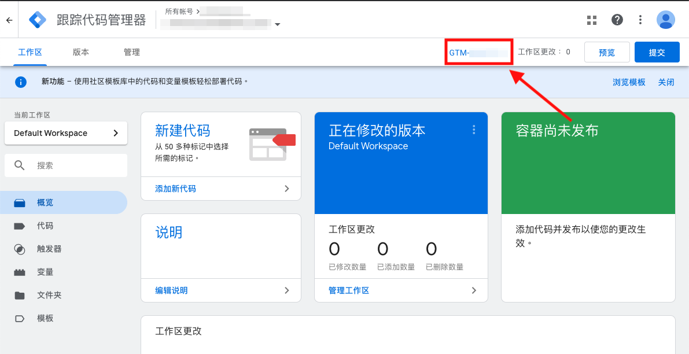This screenshot has width=689, height=354.
Task: Click the chevron beside 管理工作区
Action: (474, 290)
